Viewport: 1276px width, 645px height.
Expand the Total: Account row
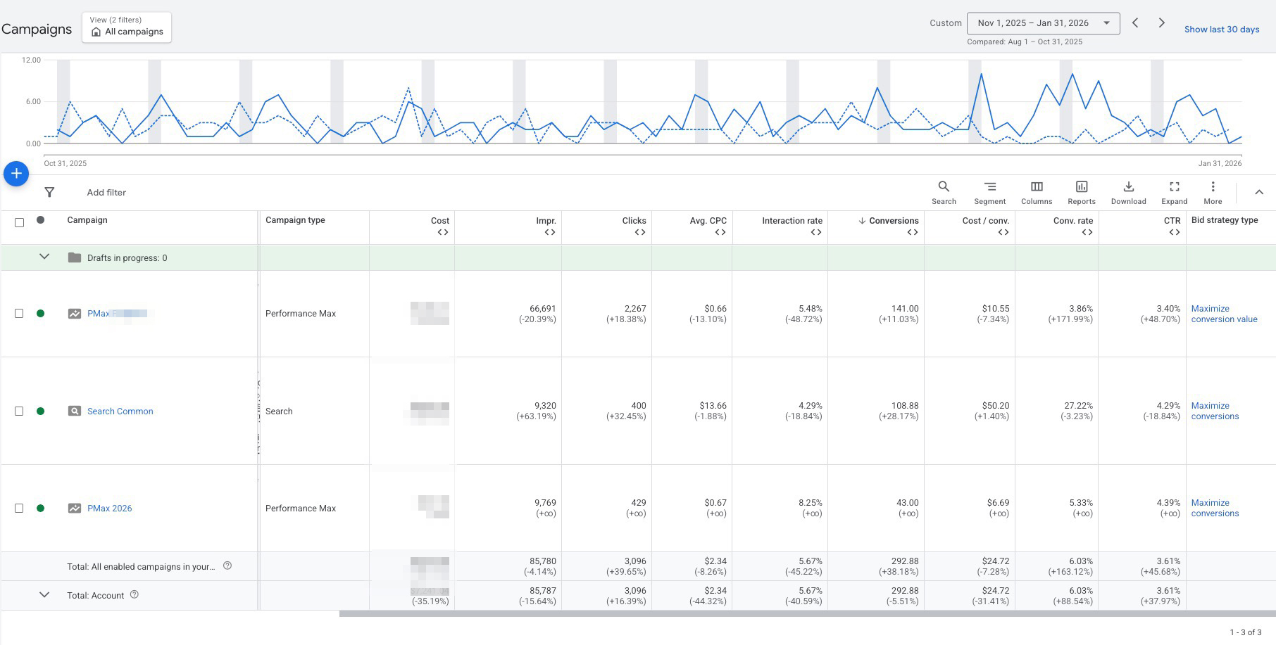(44, 595)
